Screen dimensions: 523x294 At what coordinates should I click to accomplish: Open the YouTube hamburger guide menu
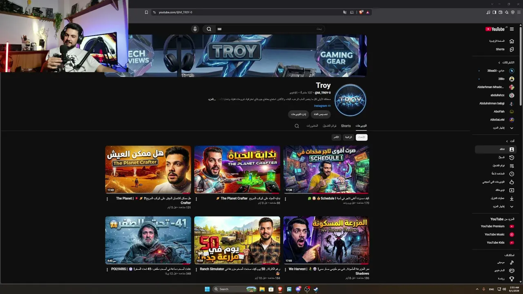point(512,29)
